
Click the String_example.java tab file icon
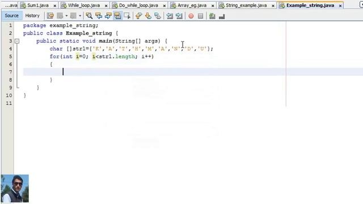point(222,5)
